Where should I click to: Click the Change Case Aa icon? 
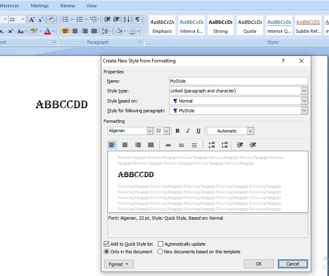[22, 32]
